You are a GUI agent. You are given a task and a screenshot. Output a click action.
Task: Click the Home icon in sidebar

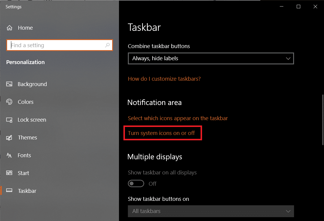click(9, 28)
